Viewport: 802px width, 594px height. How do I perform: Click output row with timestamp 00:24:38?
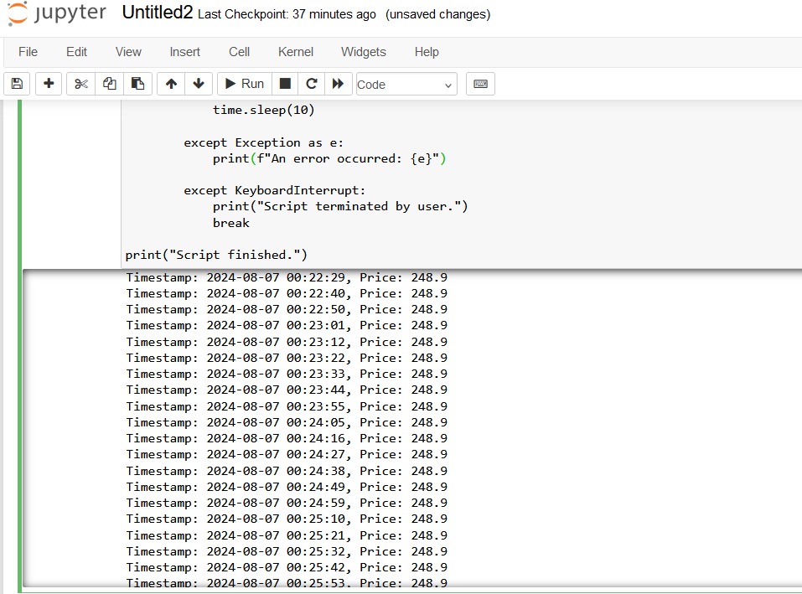coord(287,471)
